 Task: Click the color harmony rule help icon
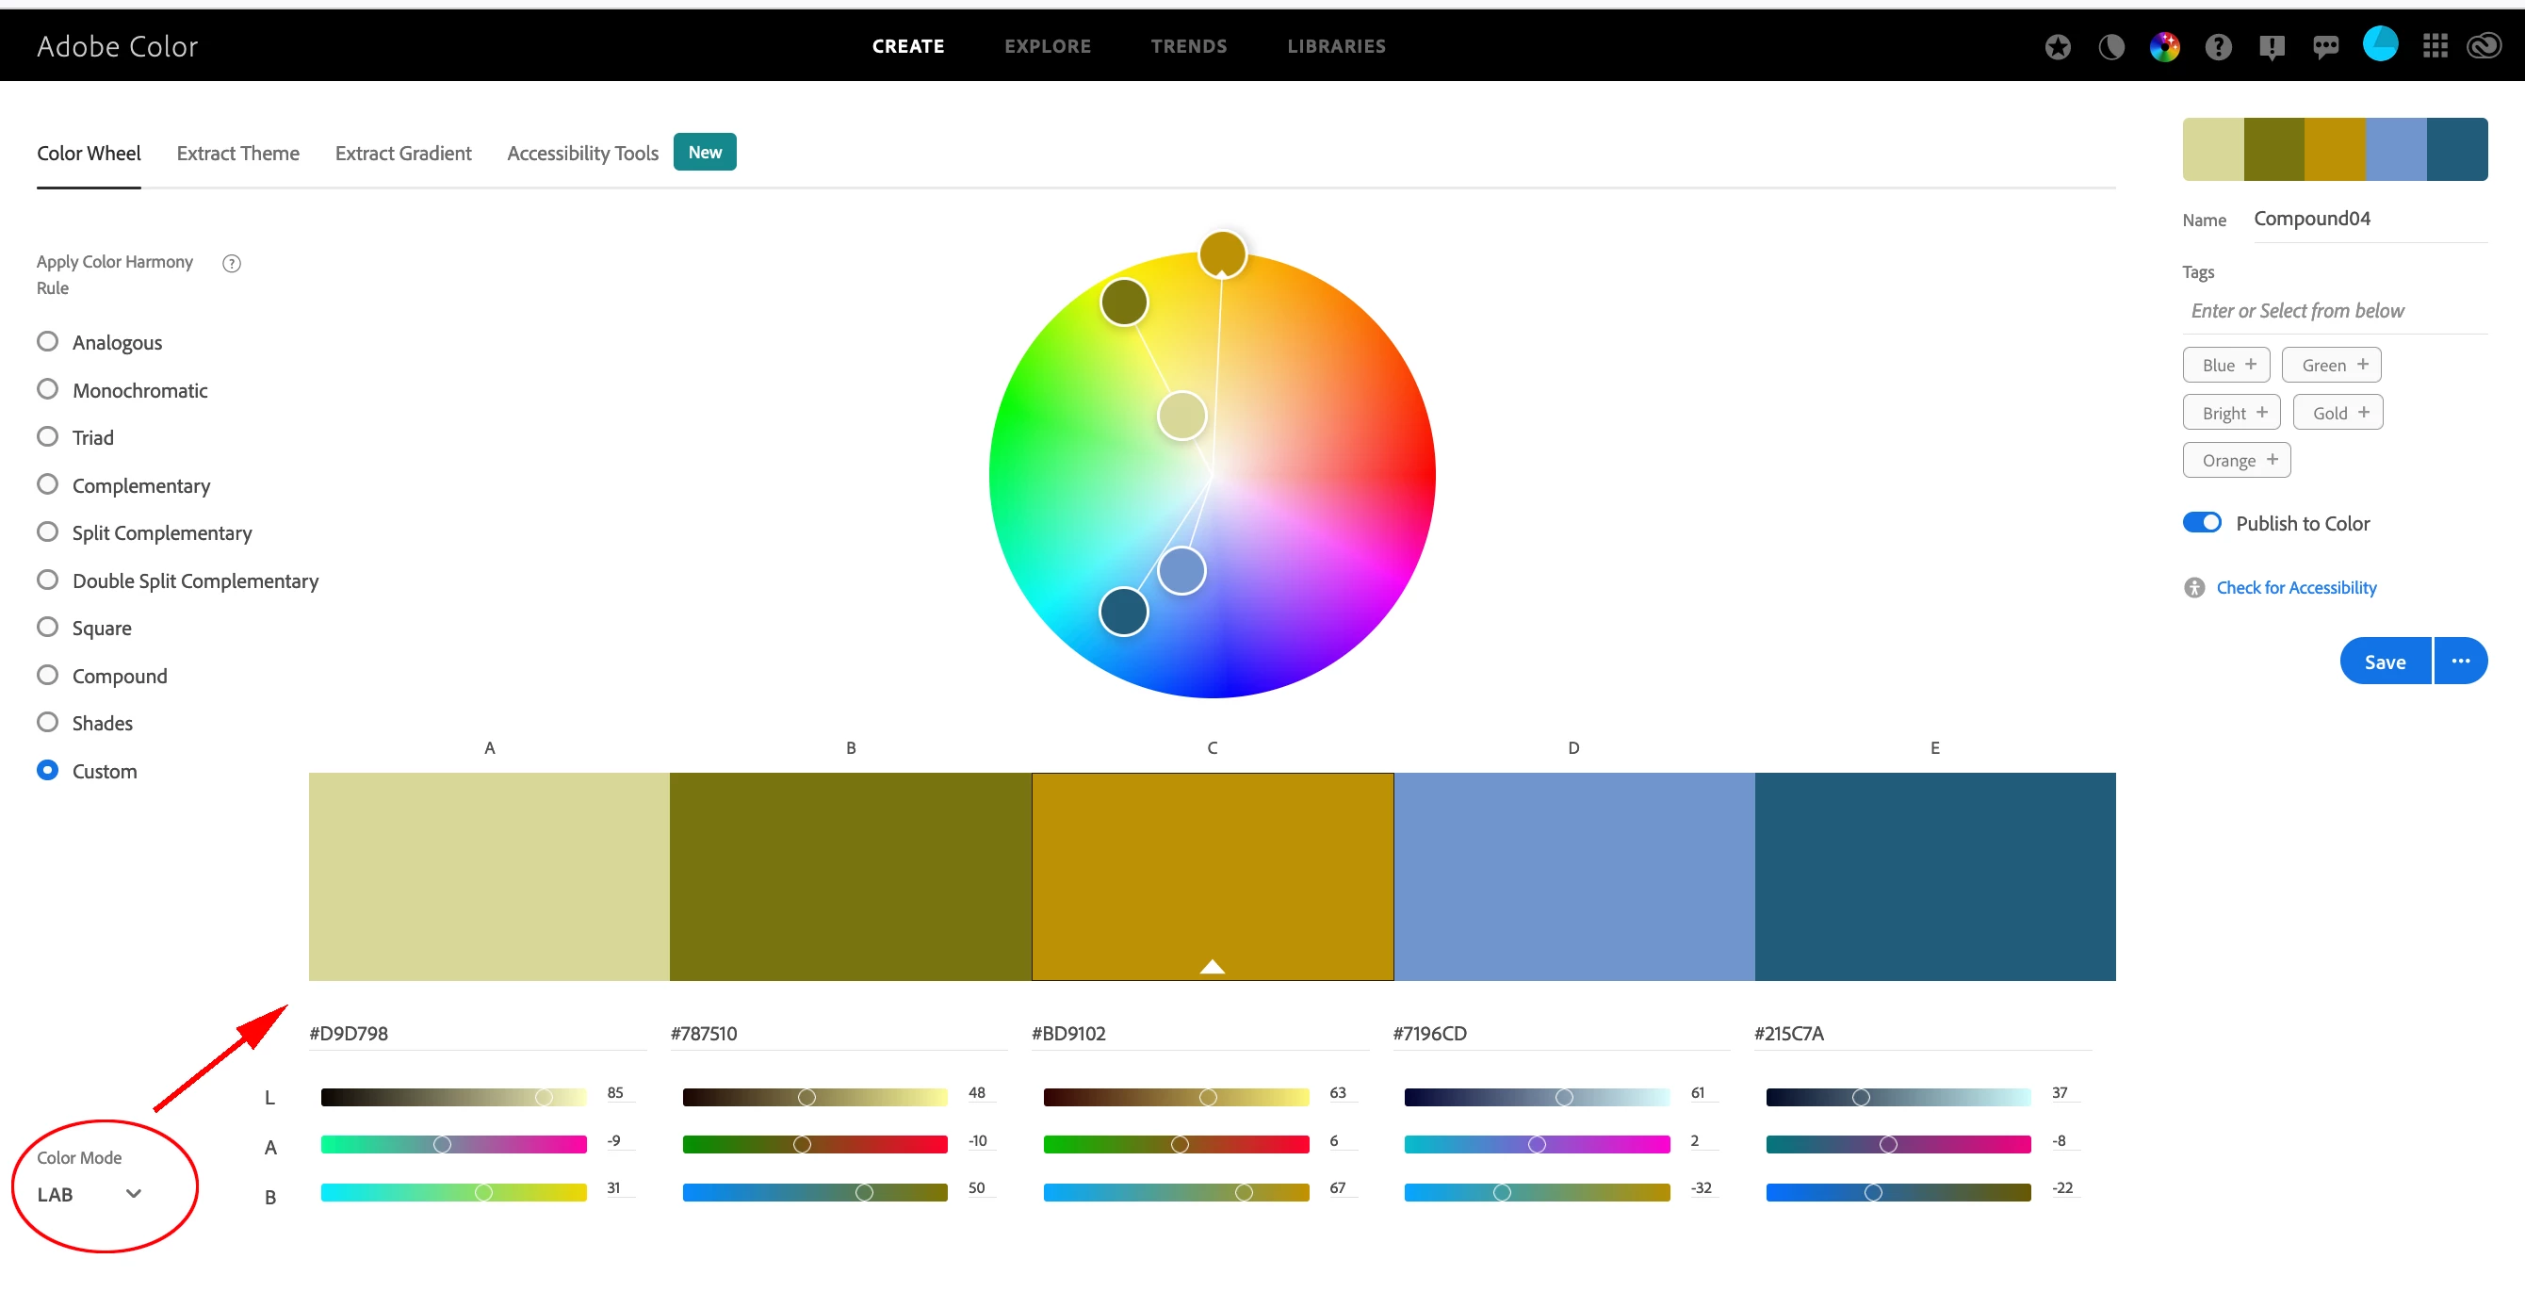tap(232, 263)
